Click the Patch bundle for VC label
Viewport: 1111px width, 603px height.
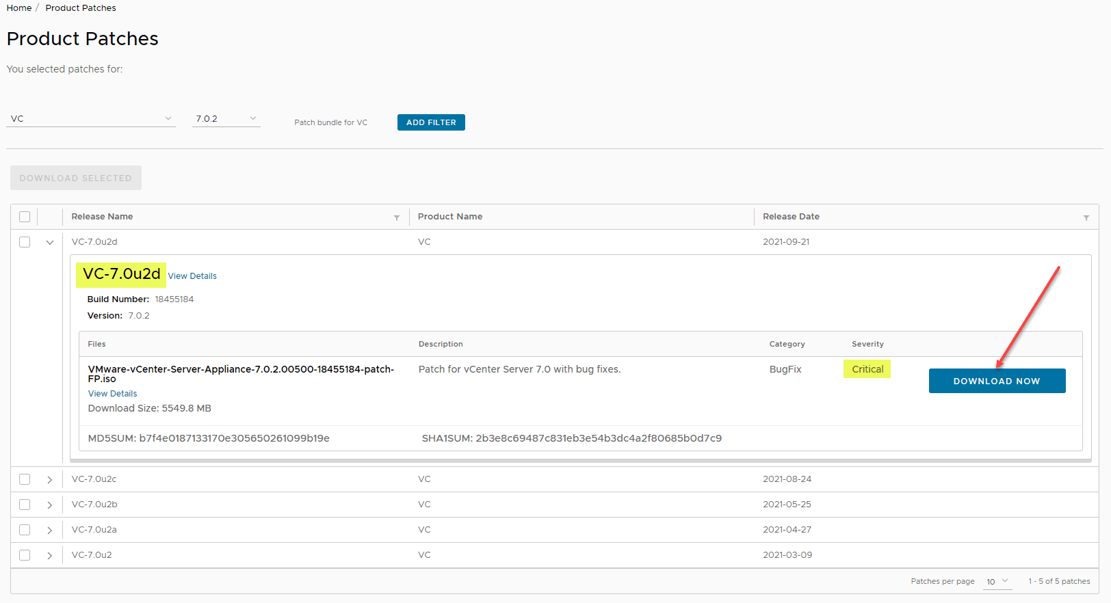pyautogui.click(x=331, y=122)
